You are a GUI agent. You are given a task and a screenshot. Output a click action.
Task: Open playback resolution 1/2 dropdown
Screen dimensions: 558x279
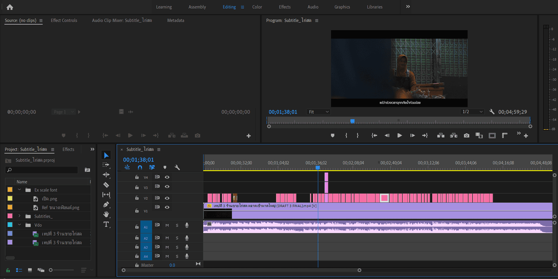472,112
